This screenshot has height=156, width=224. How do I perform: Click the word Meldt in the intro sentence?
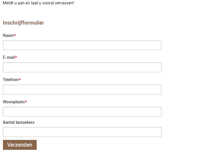coord(8,3)
